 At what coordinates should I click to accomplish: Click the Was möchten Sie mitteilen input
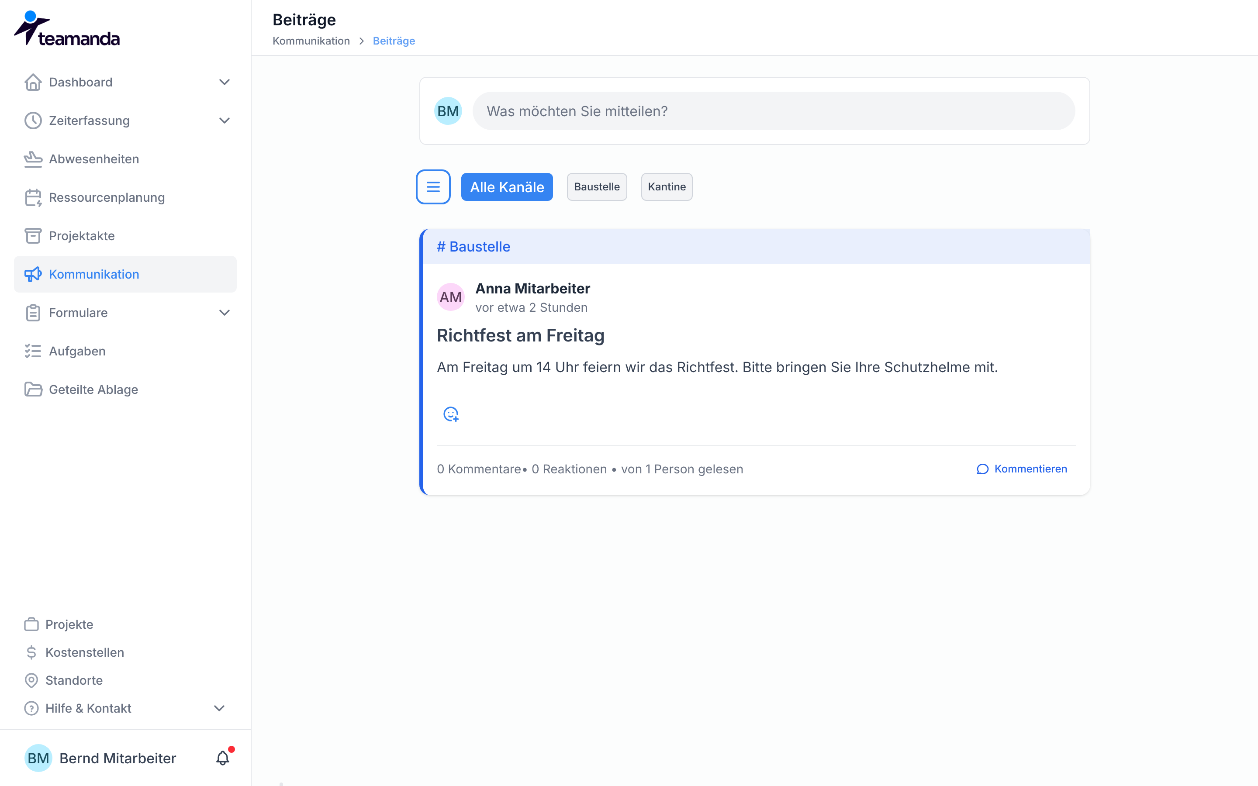(774, 111)
